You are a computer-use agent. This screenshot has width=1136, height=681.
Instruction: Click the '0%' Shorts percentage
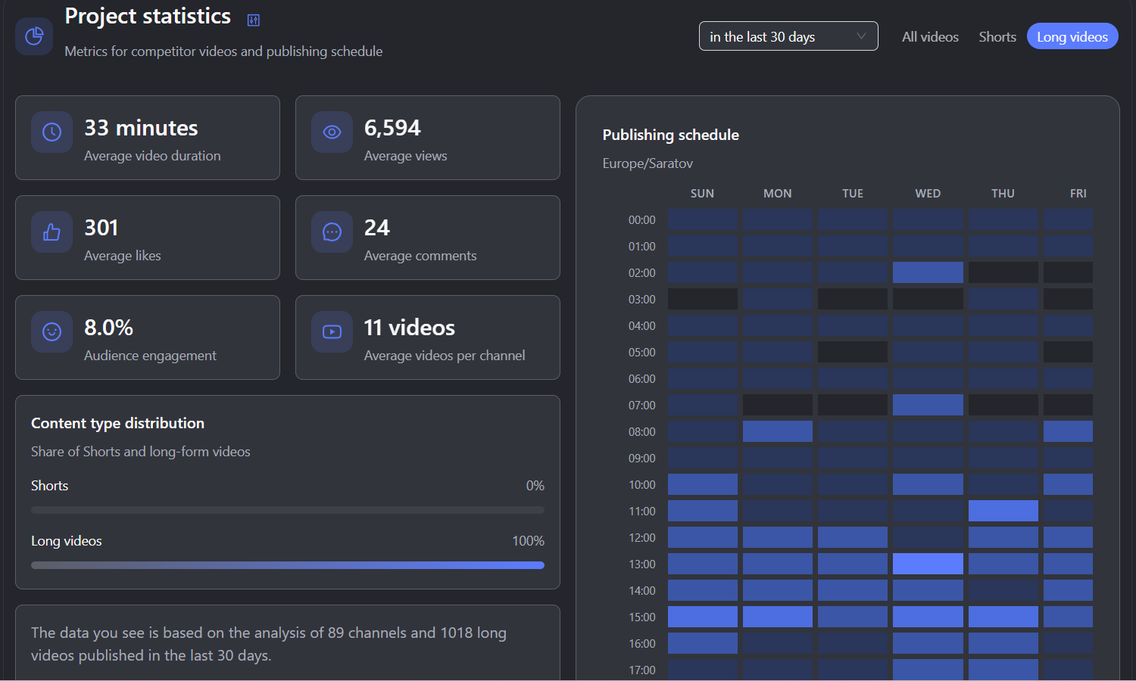(x=535, y=486)
